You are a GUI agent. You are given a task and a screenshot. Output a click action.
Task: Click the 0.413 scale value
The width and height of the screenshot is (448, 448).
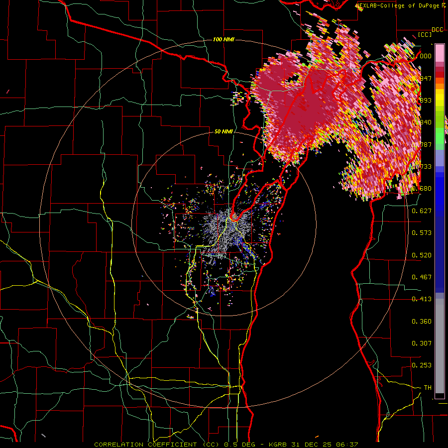(x=422, y=299)
